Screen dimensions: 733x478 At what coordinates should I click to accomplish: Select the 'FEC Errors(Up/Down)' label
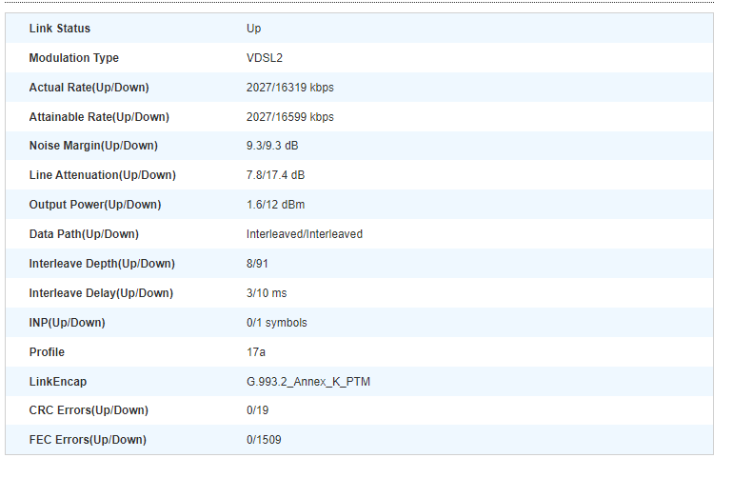click(x=88, y=440)
